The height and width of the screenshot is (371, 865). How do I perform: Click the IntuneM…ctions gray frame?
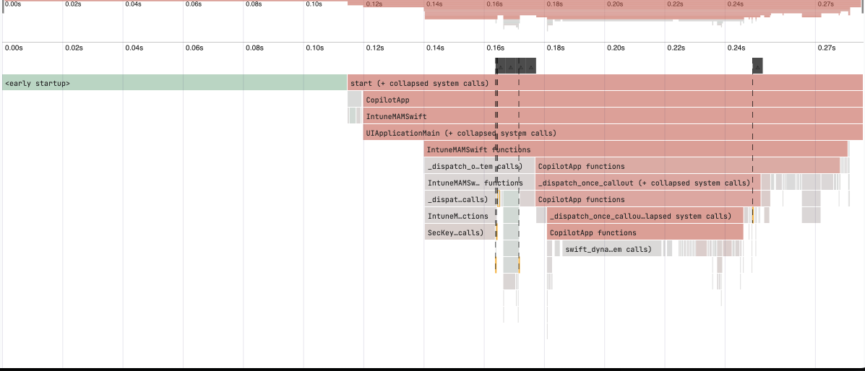pos(460,216)
